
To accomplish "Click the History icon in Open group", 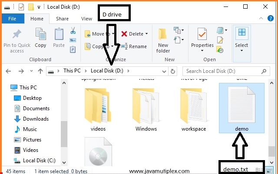I will click(x=220, y=50).
